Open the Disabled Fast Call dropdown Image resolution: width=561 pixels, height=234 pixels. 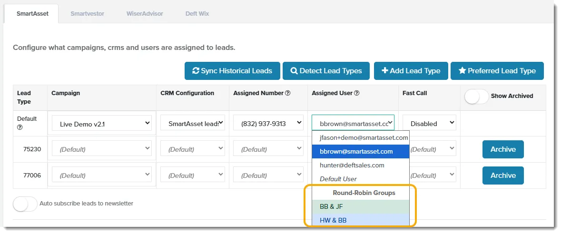click(x=429, y=123)
